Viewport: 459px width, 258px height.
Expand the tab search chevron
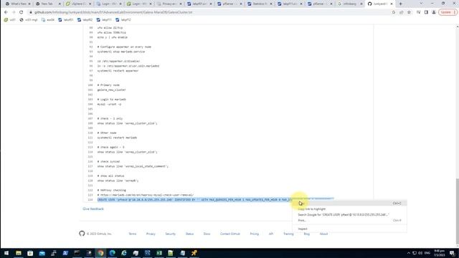click(x=421, y=4)
